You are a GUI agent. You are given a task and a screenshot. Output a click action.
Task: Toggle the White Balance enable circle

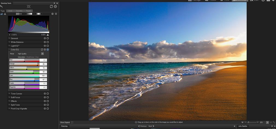click(48, 42)
